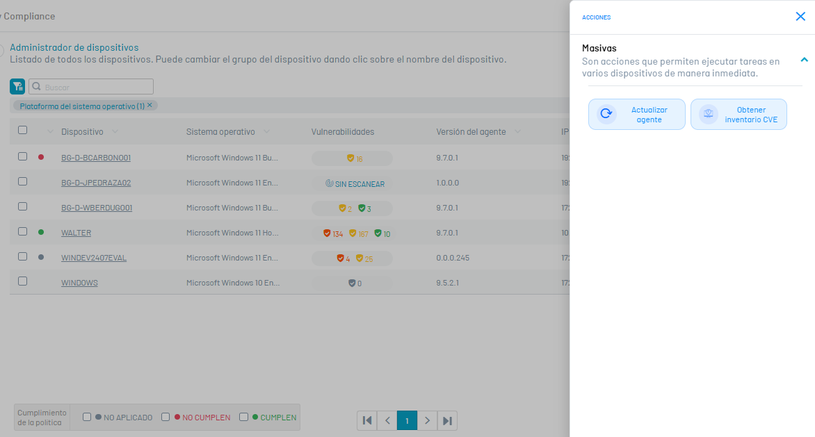This screenshot has width=815, height=437.
Task: Open the BG-D-JPEDRAZA02 device link
Action: pos(96,183)
